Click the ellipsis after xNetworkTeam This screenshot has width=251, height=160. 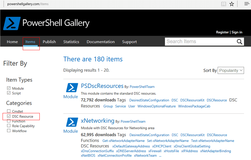coord(160,156)
